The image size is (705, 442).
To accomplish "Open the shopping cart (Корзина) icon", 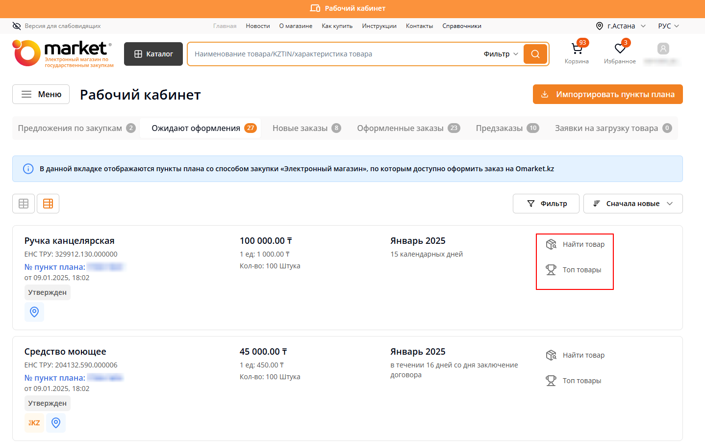I will pyautogui.click(x=577, y=49).
